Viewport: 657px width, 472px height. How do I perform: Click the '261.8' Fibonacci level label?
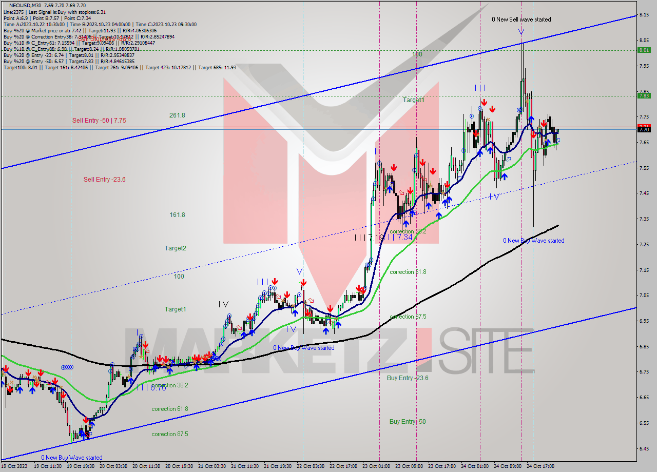pyautogui.click(x=177, y=115)
